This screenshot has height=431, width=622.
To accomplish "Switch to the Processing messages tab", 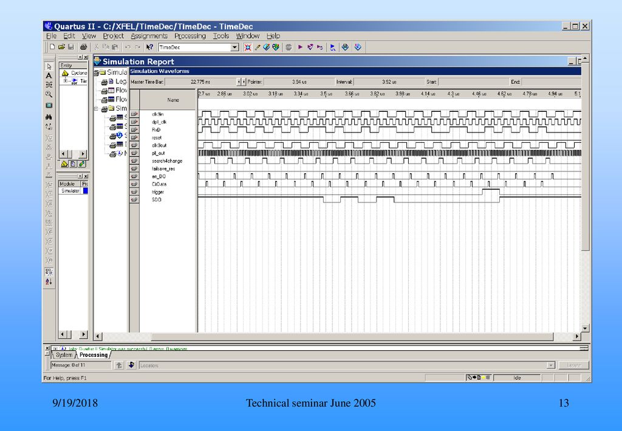I will pos(94,355).
